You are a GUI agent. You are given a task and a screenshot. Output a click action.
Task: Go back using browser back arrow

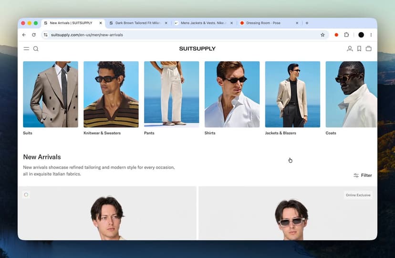pyautogui.click(x=24, y=35)
